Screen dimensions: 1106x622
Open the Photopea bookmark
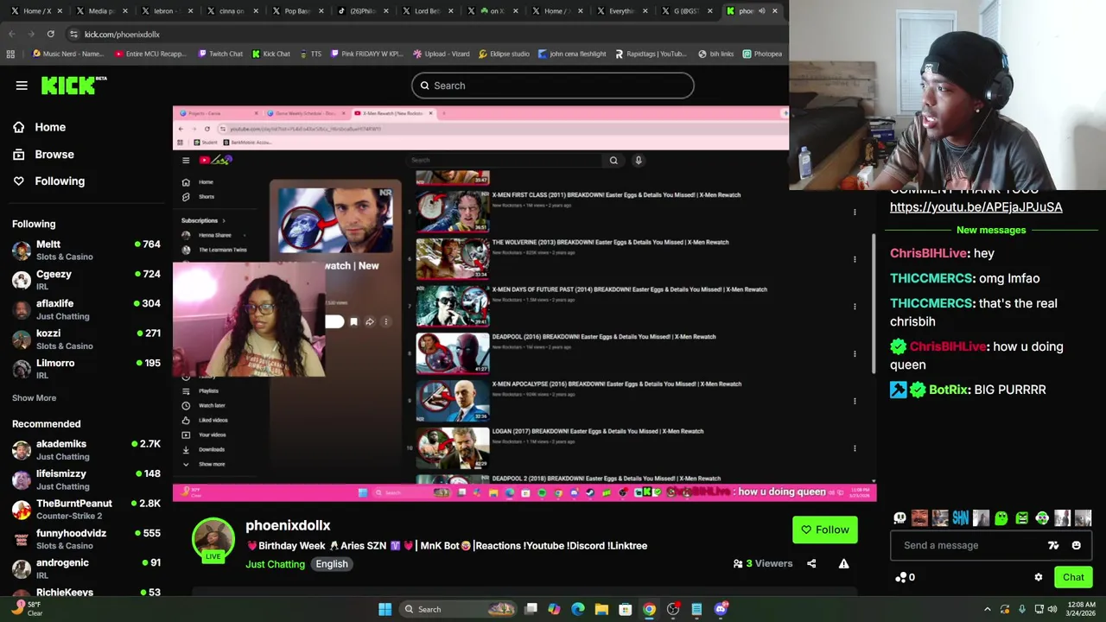pyautogui.click(x=761, y=54)
